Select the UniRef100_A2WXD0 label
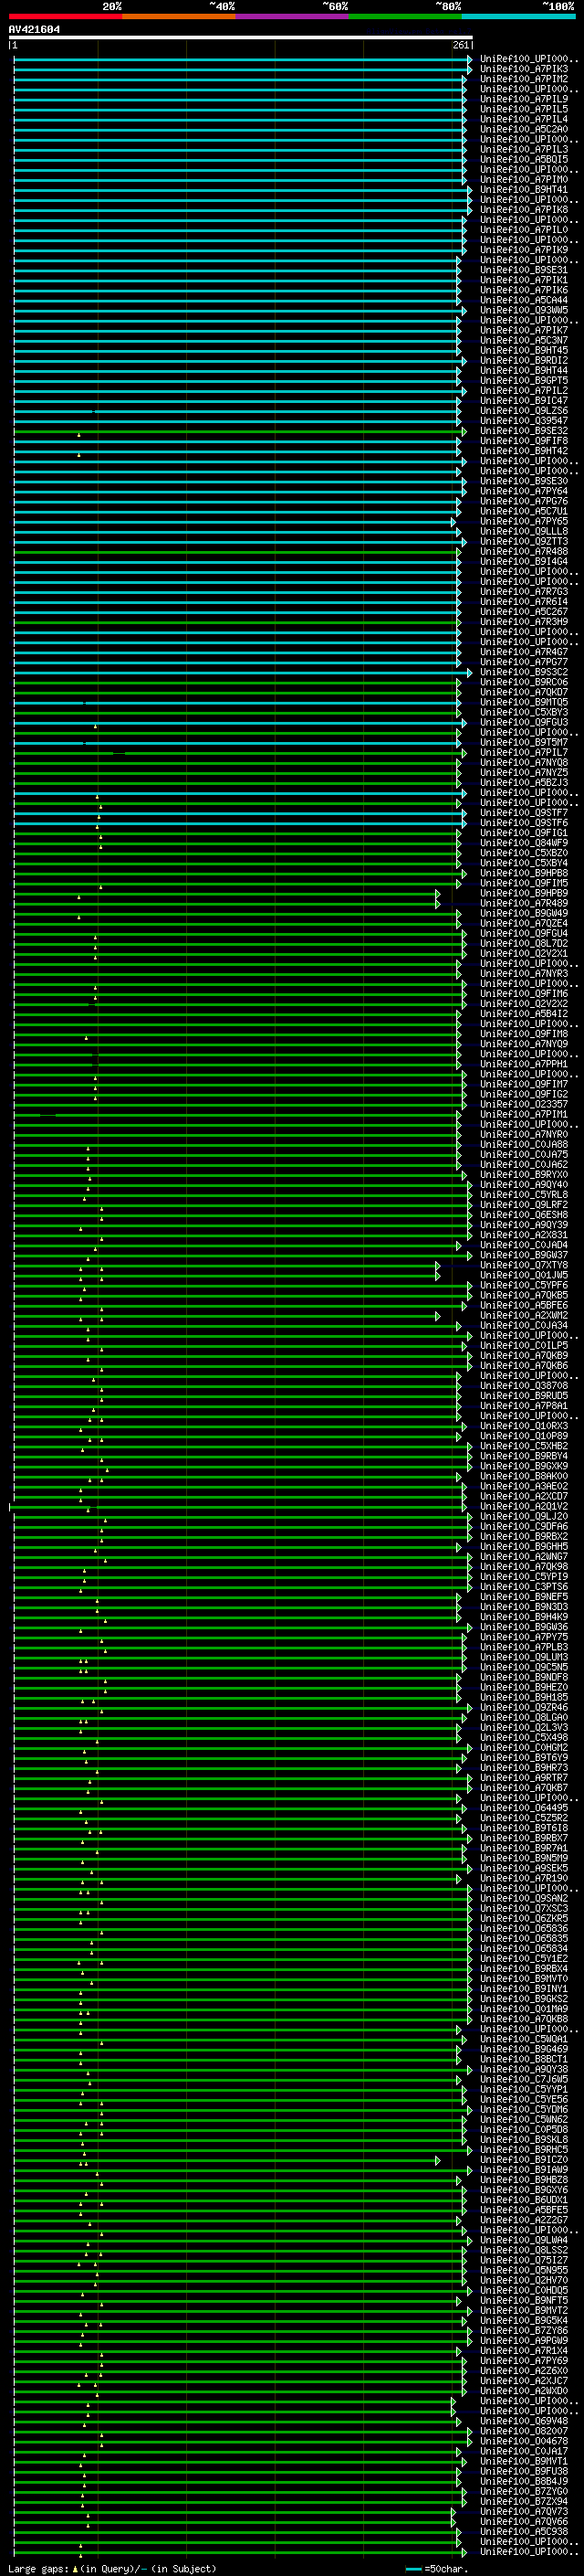 pyautogui.click(x=524, y=2391)
